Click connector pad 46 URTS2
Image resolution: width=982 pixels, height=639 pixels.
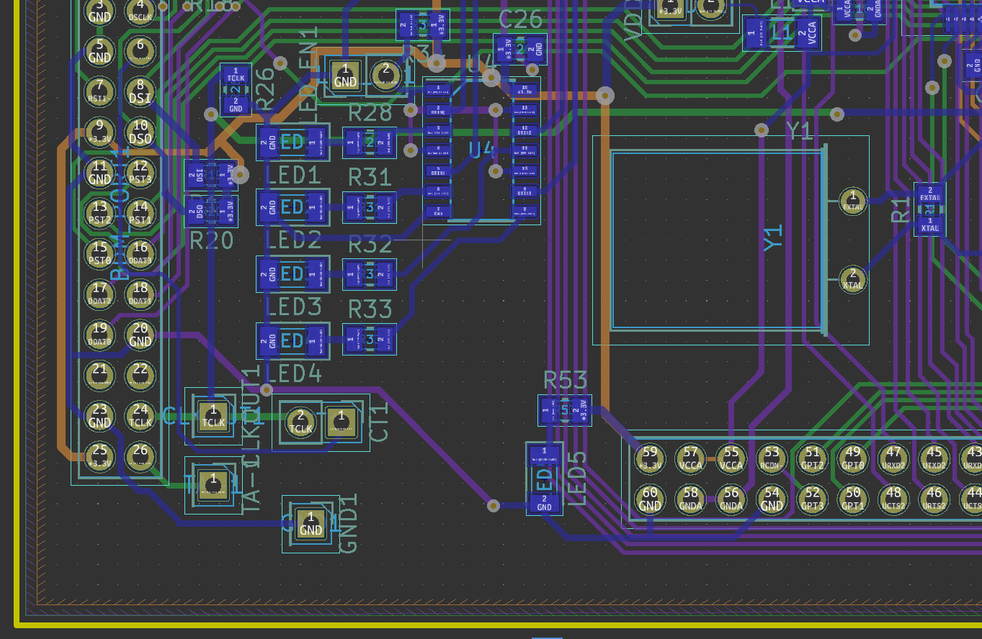click(x=934, y=499)
